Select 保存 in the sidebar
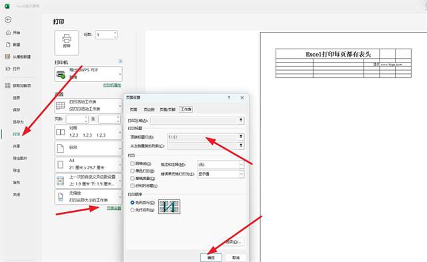Viewport: 427px width, 262px height. click(x=17, y=109)
